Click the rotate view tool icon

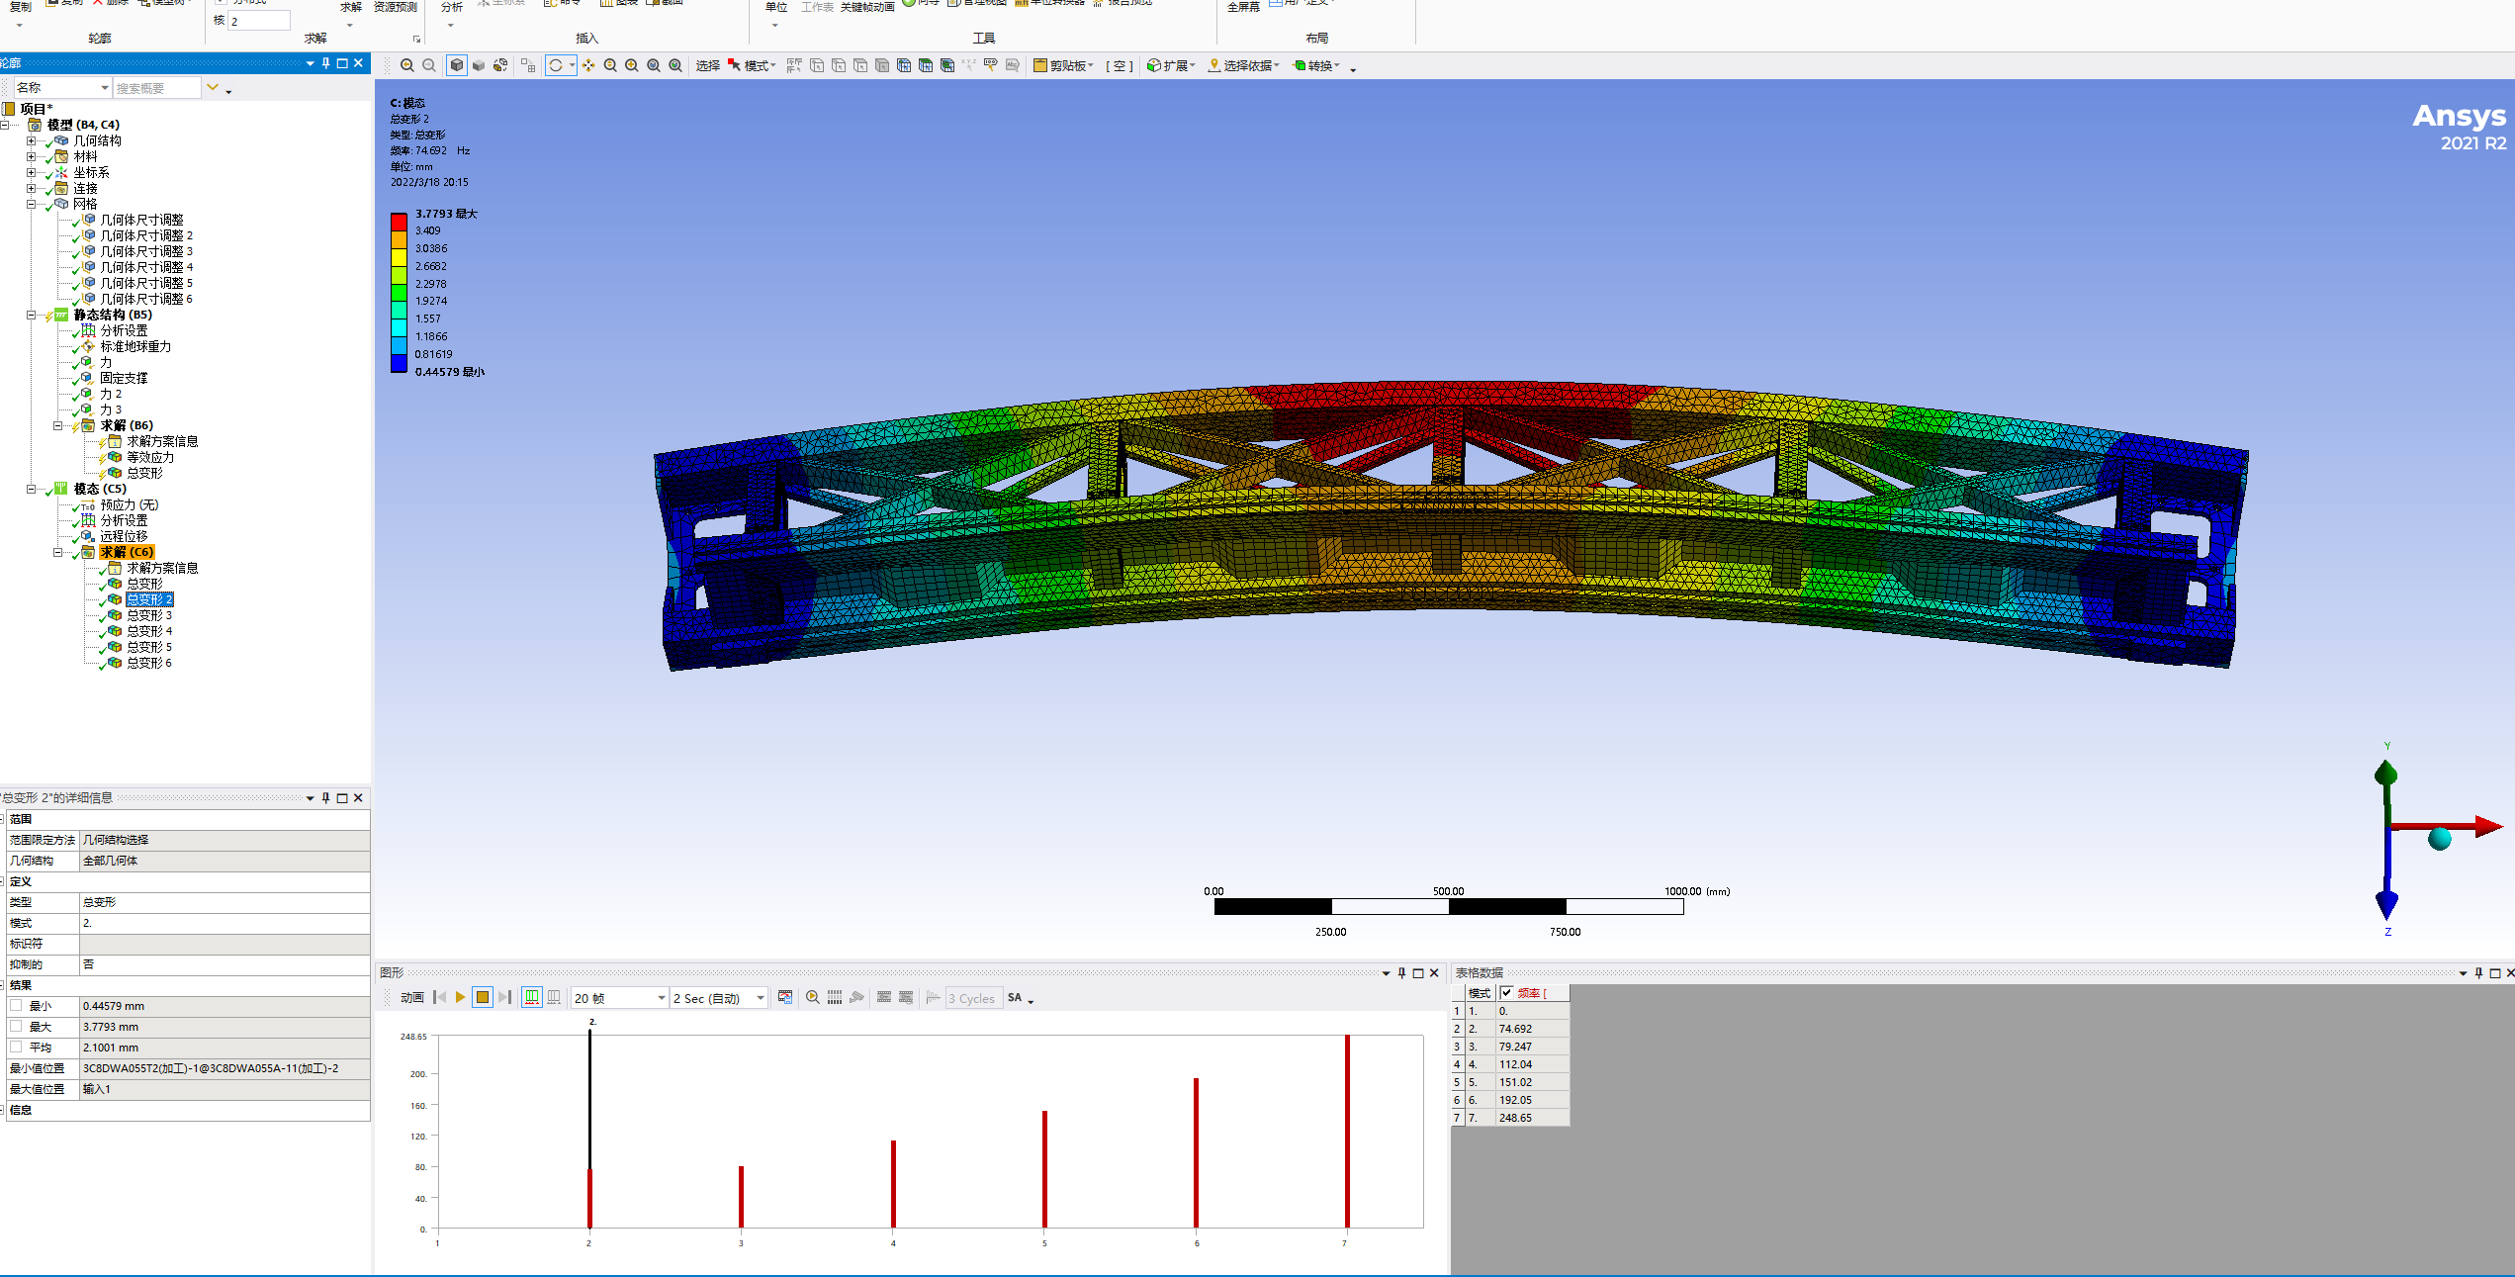tap(556, 65)
